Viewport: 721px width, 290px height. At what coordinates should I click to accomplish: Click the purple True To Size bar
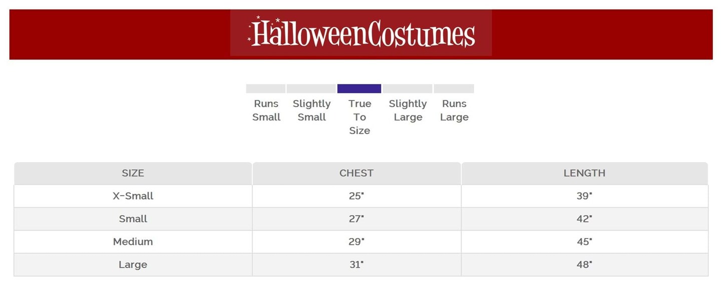point(359,88)
